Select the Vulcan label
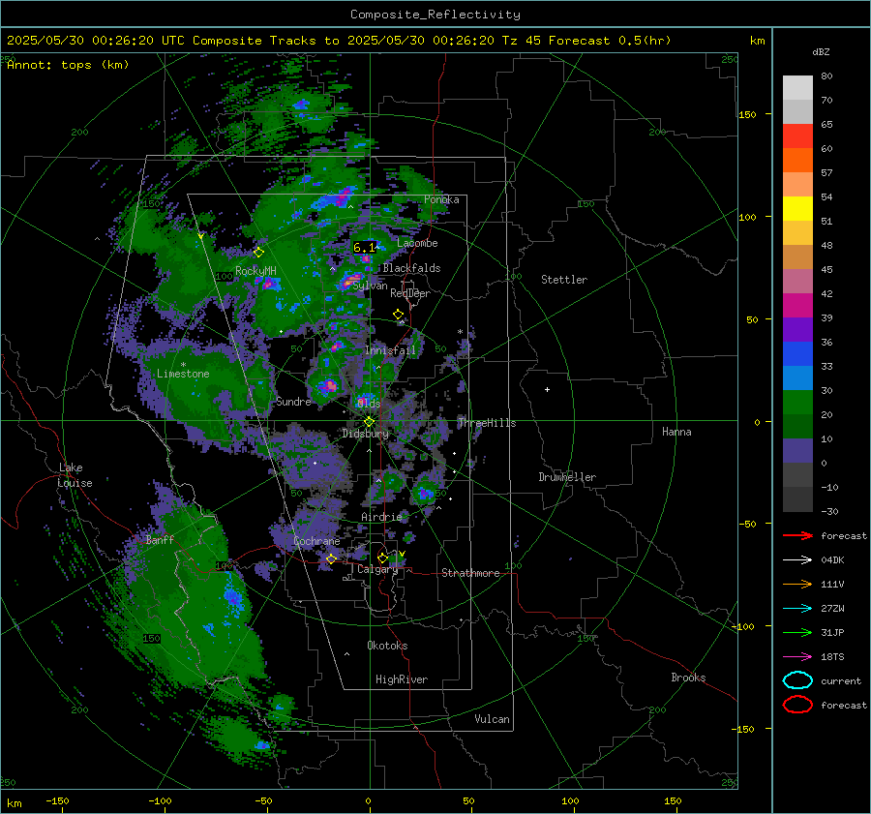The image size is (871, 814). coord(492,719)
